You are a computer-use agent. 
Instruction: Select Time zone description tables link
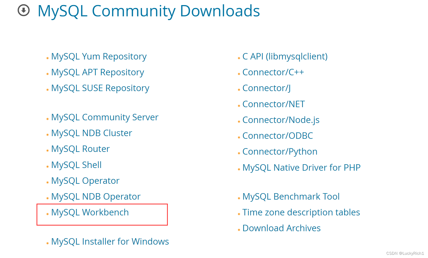pyautogui.click(x=301, y=212)
